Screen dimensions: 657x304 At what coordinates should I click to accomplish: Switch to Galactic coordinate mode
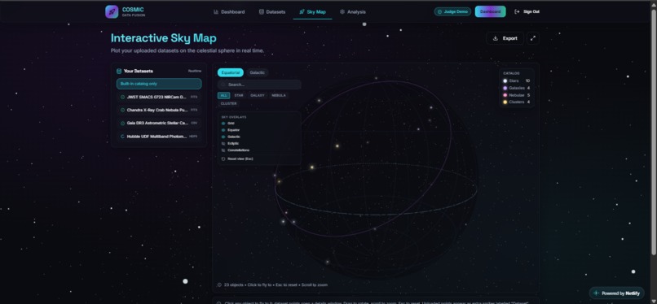tap(258, 72)
